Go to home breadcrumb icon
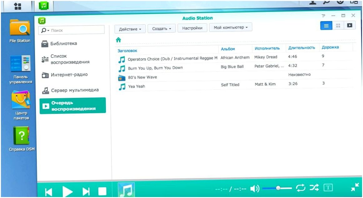This screenshot has width=363, height=198. pyautogui.click(x=118, y=40)
